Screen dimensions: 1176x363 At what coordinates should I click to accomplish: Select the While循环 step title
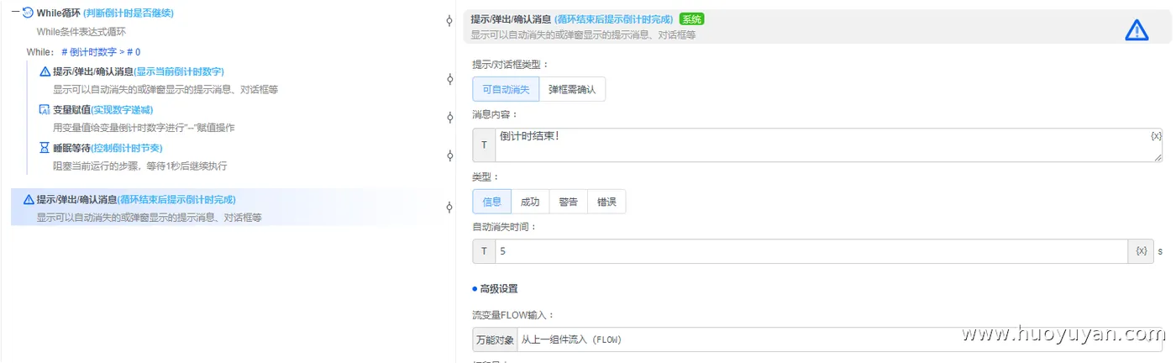pyautogui.click(x=106, y=13)
